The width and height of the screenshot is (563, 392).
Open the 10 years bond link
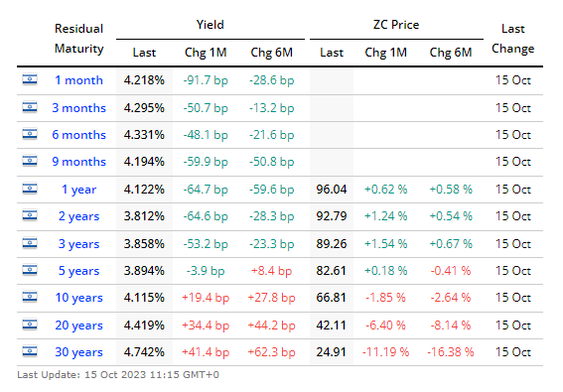[x=79, y=298]
